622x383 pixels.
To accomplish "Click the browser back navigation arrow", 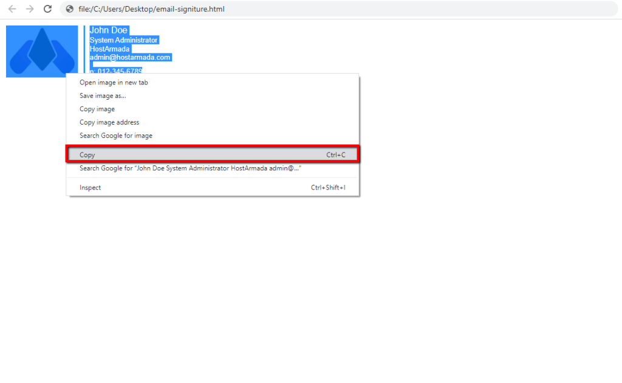I will 12,9.
